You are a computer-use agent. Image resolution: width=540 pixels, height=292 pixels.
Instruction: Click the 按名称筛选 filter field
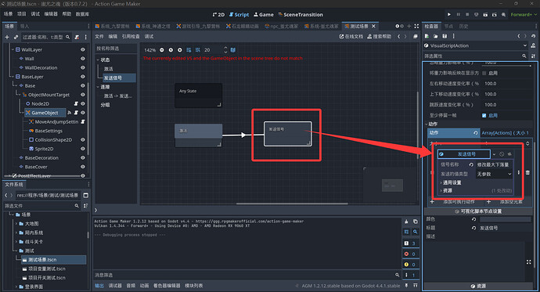coord(116,49)
